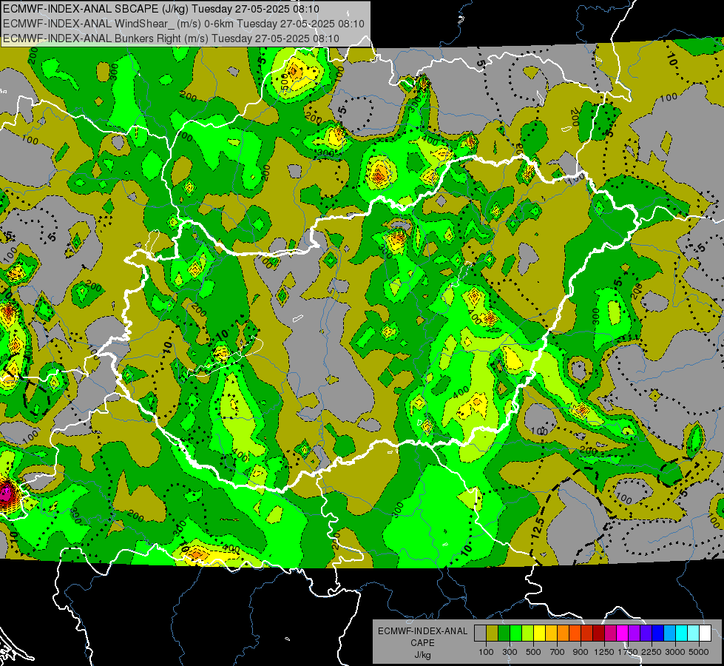Click the gray swatch below 100 in legend
Screen dimensions: 724x666
point(480,633)
